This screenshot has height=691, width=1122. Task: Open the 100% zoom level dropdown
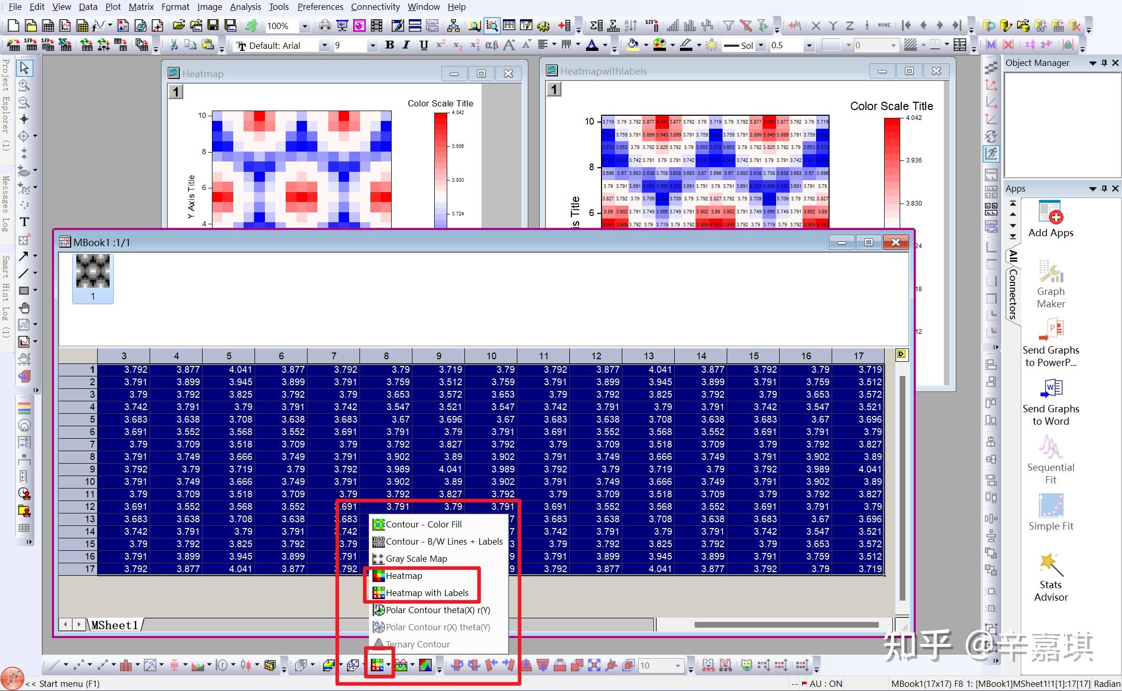click(x=305, y=25)
